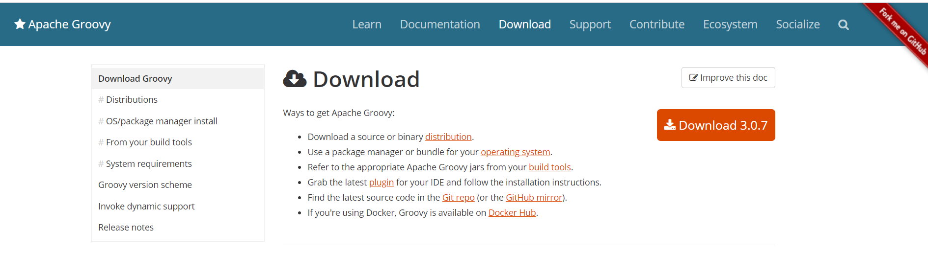Click the Download page heading text

(x=366, y=79)
